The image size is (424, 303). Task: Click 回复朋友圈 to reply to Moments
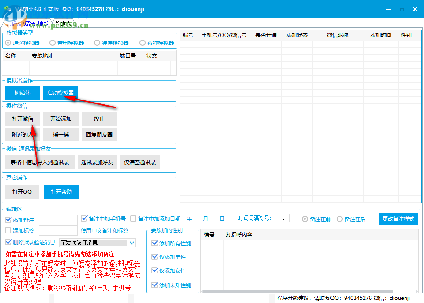coord(99,134)
